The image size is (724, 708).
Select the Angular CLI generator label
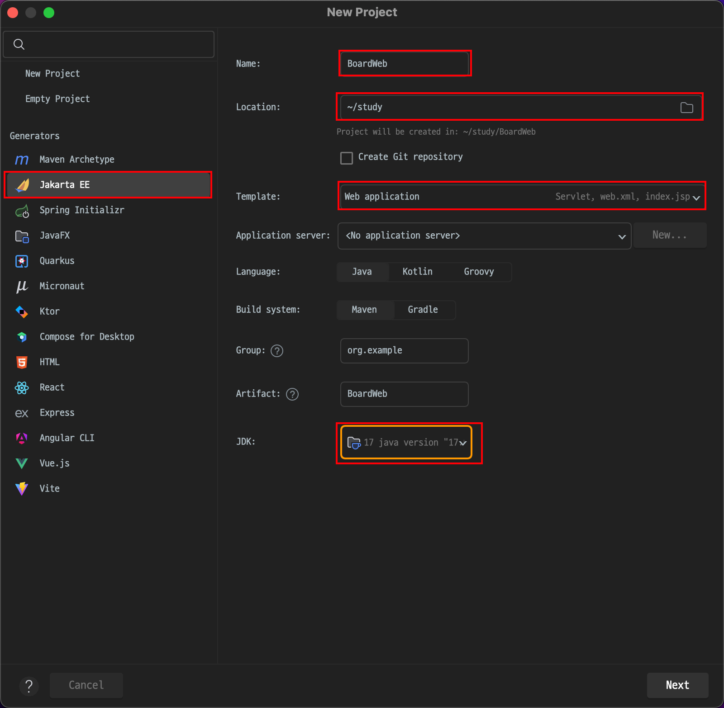coord(67,438)
